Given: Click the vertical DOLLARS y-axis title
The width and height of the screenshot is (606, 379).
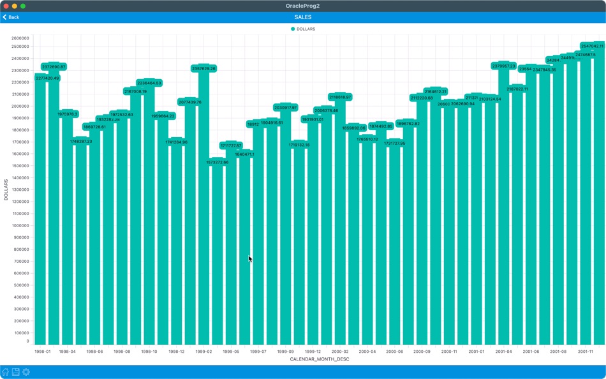Looking at the screenshot, I should pyautogui.click(x=6, y=189).
